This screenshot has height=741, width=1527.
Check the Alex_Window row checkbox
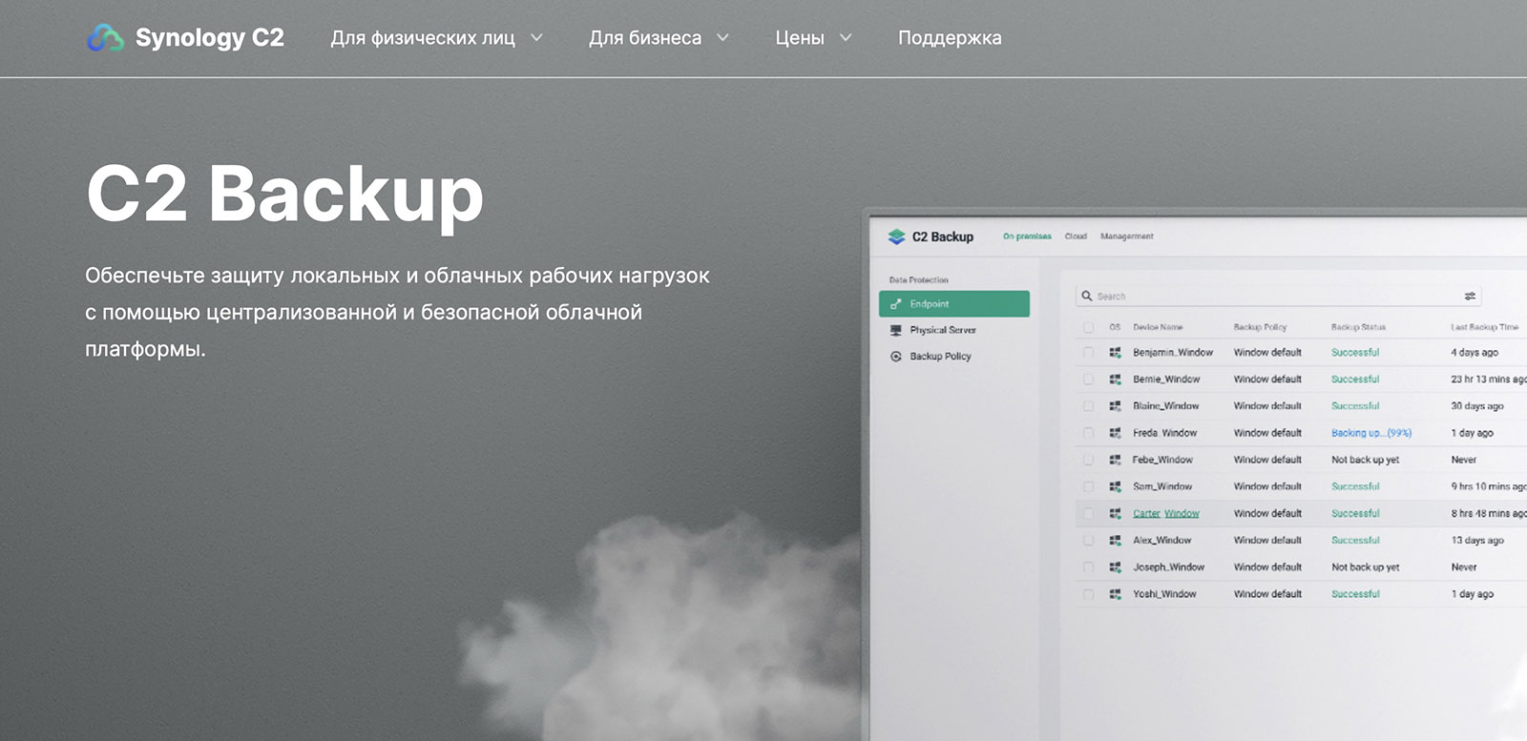(x=1088, y=541)
